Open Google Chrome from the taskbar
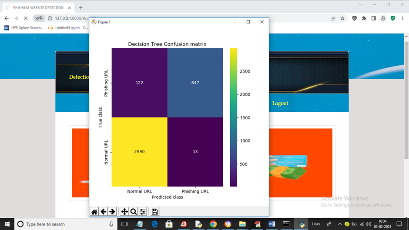 click(x=213, y=224)
